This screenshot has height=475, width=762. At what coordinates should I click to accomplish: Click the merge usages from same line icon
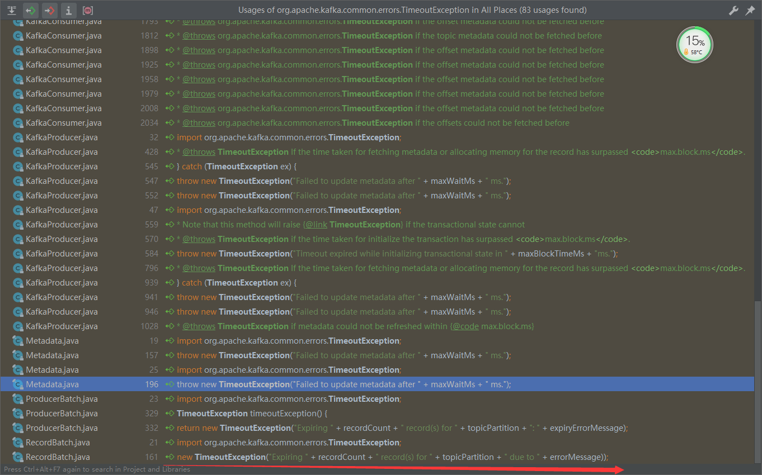tap(11, 10)
